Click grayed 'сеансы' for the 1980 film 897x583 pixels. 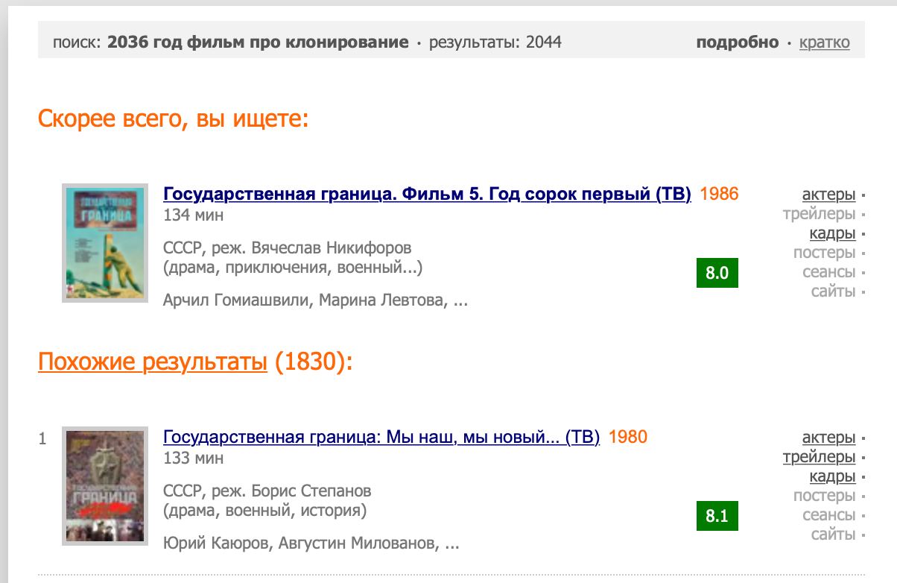(828, 516)
